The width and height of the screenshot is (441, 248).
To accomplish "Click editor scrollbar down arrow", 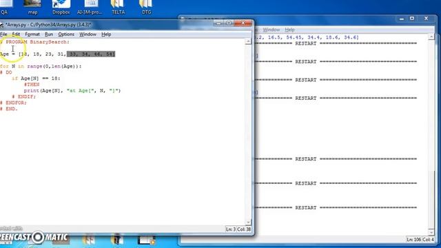I will click(x=248, y=222).
